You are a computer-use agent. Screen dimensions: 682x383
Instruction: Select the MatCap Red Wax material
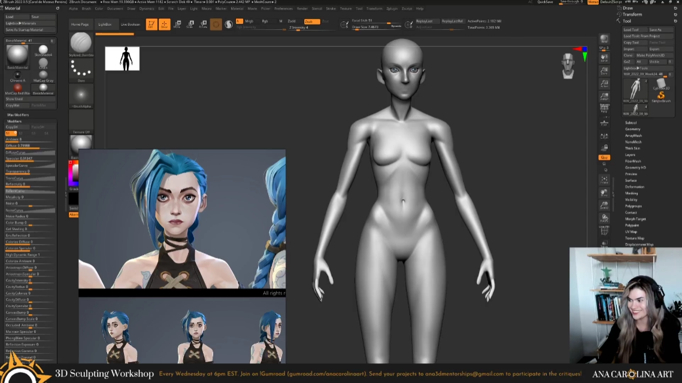coord(17,89)
